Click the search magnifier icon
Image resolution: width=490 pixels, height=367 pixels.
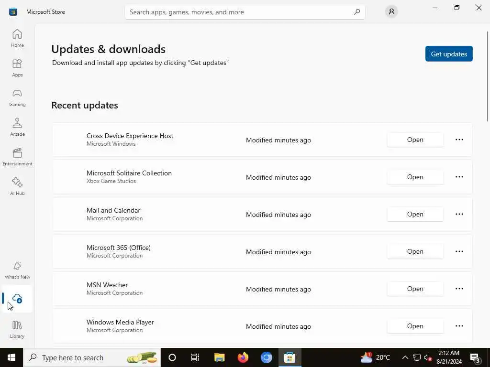357,12
